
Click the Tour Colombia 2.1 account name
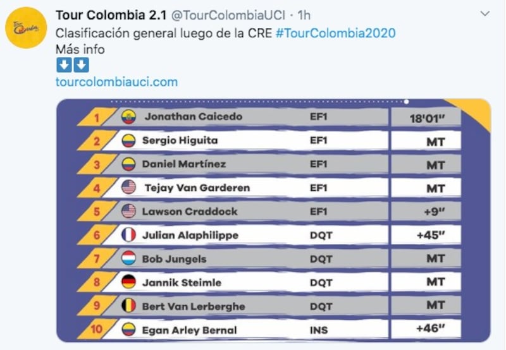click(x=111, y=15)
